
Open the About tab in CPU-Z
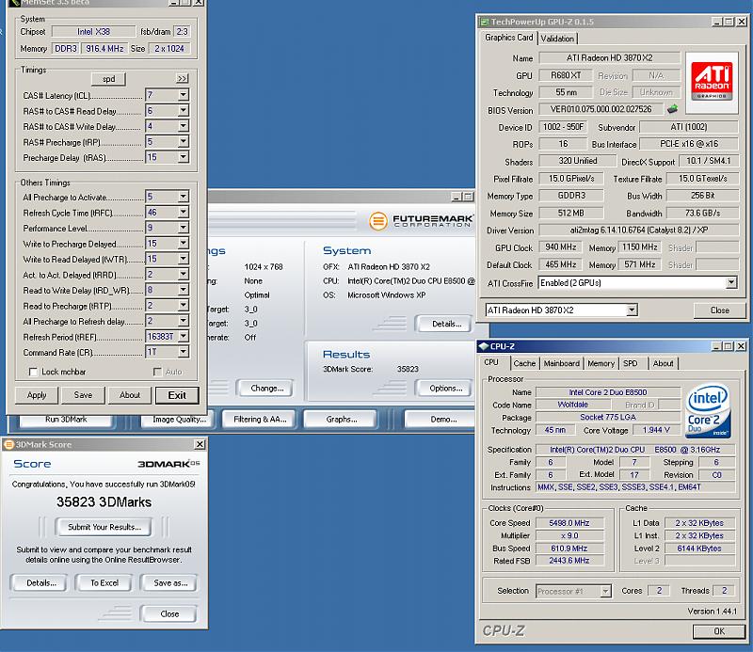663,363
